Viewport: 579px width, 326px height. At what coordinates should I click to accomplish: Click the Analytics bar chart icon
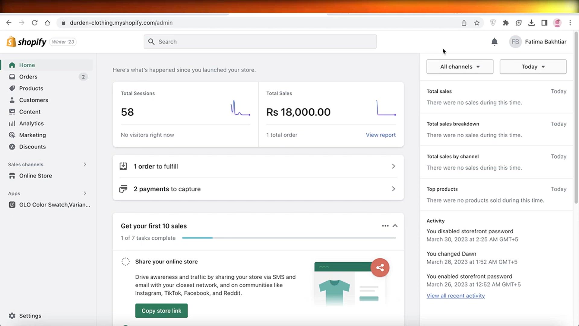12,123
